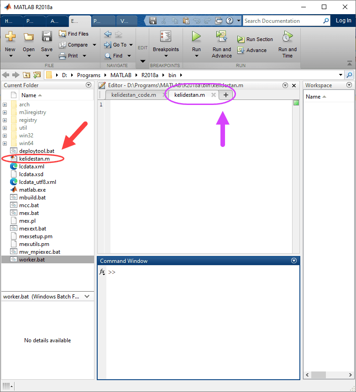Click the Run and Time icon
Viewport: 356px width, 392px height.
tap(288, 37)
